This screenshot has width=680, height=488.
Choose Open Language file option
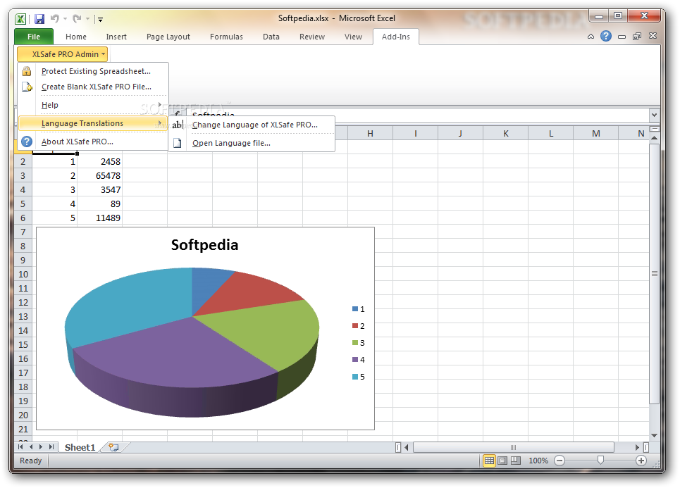point(252,143)
